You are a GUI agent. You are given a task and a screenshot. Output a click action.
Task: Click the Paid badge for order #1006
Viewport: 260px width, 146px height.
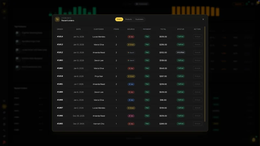(147, 116)
